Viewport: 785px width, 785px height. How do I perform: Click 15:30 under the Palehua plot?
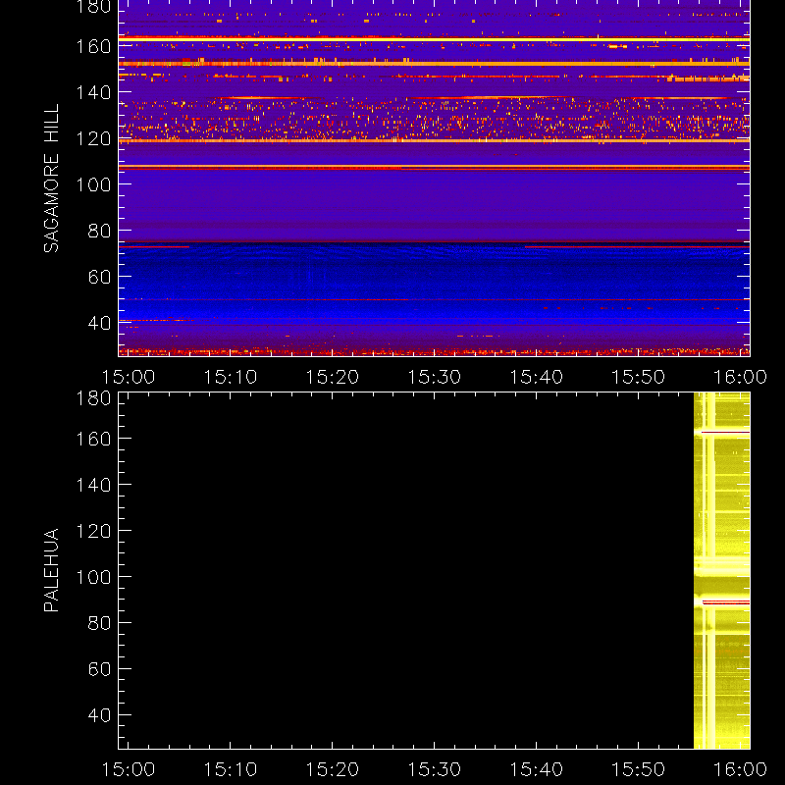[x=434, y=769]
